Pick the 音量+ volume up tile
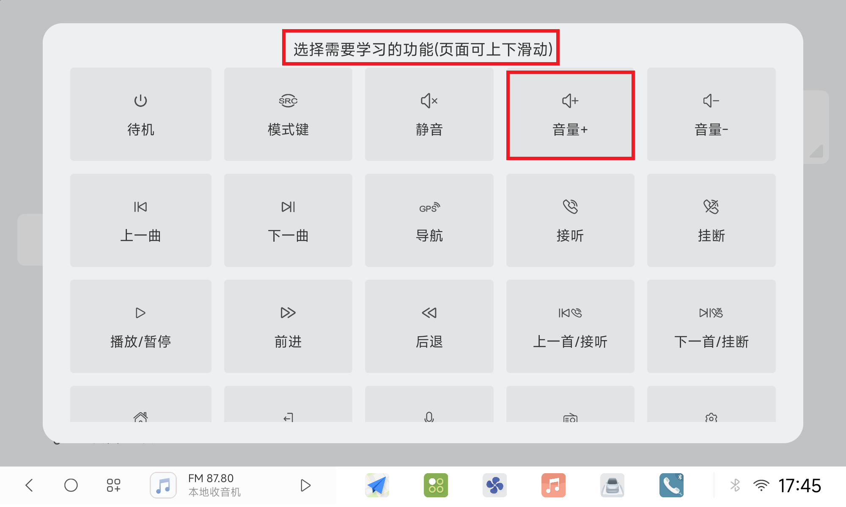Image resolution: width=846 pixels, height=507 pixels. tap(570, 115)
